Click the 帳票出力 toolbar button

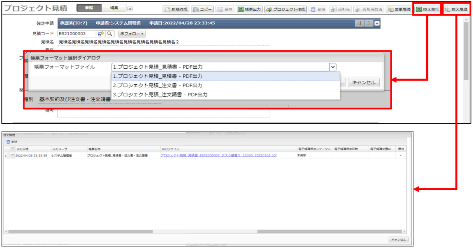point(249,9)
